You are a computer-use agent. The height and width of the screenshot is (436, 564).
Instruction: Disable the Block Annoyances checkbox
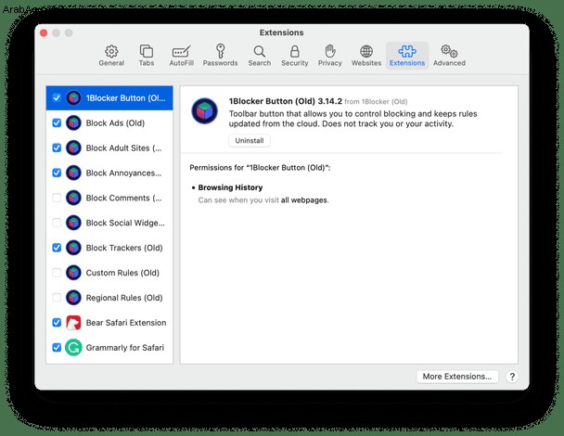(x=57, y=173)
